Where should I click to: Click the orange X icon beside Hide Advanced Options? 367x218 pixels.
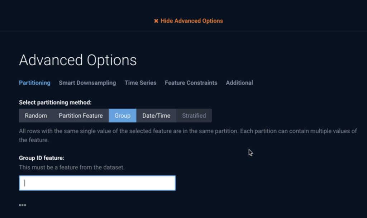tap(156, 21)
